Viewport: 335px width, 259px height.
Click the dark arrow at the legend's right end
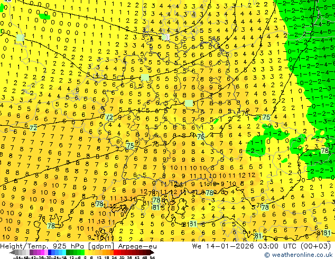tap(152, 253)
